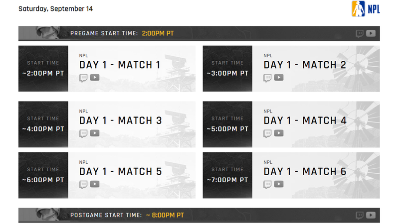The width and height of the screenshot is (399, 224).
Task: Open YouTube stream for Day 1 Match 4
Action: click(279, 133)
